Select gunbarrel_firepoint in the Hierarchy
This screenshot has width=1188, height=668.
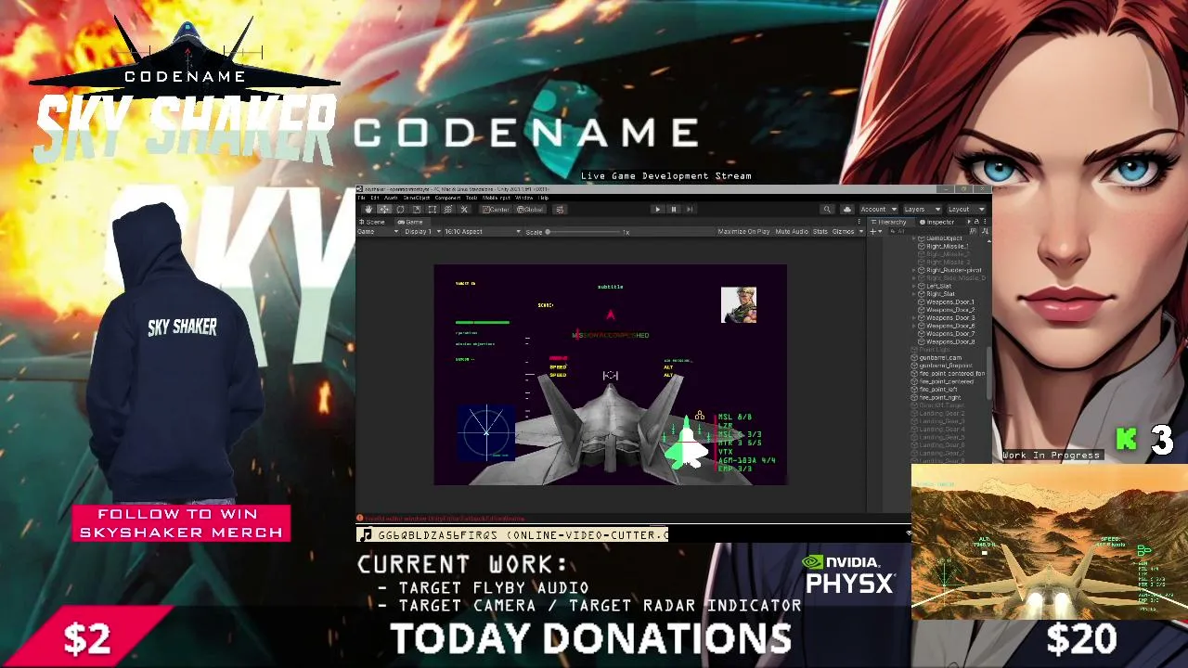coord(948,366)
